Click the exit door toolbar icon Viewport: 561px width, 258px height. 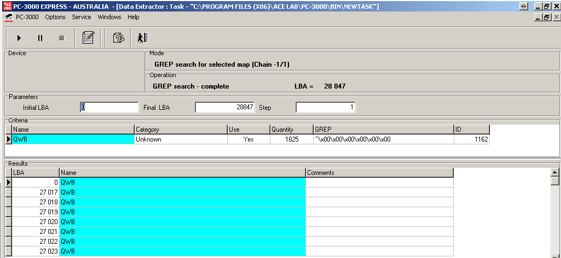(x=143, y=38)
